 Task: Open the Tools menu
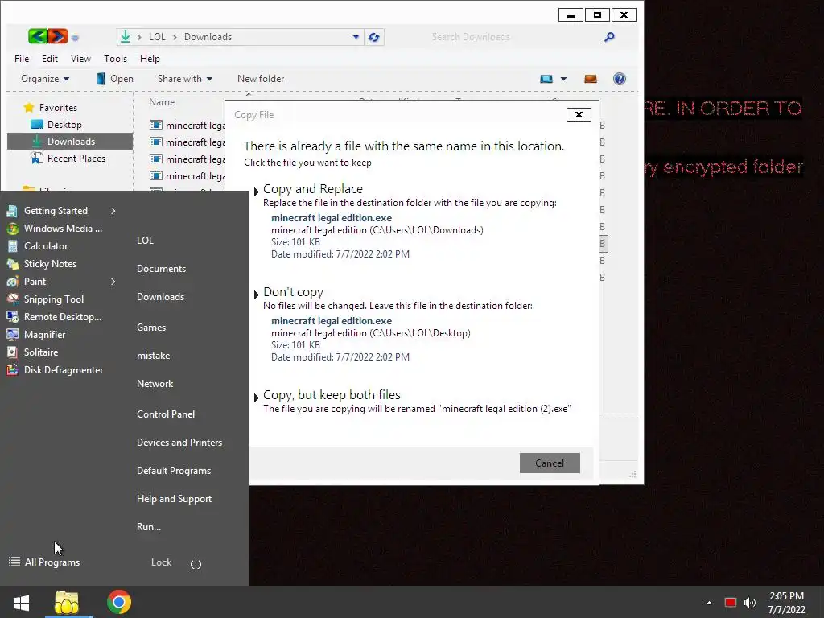[115, 58]
